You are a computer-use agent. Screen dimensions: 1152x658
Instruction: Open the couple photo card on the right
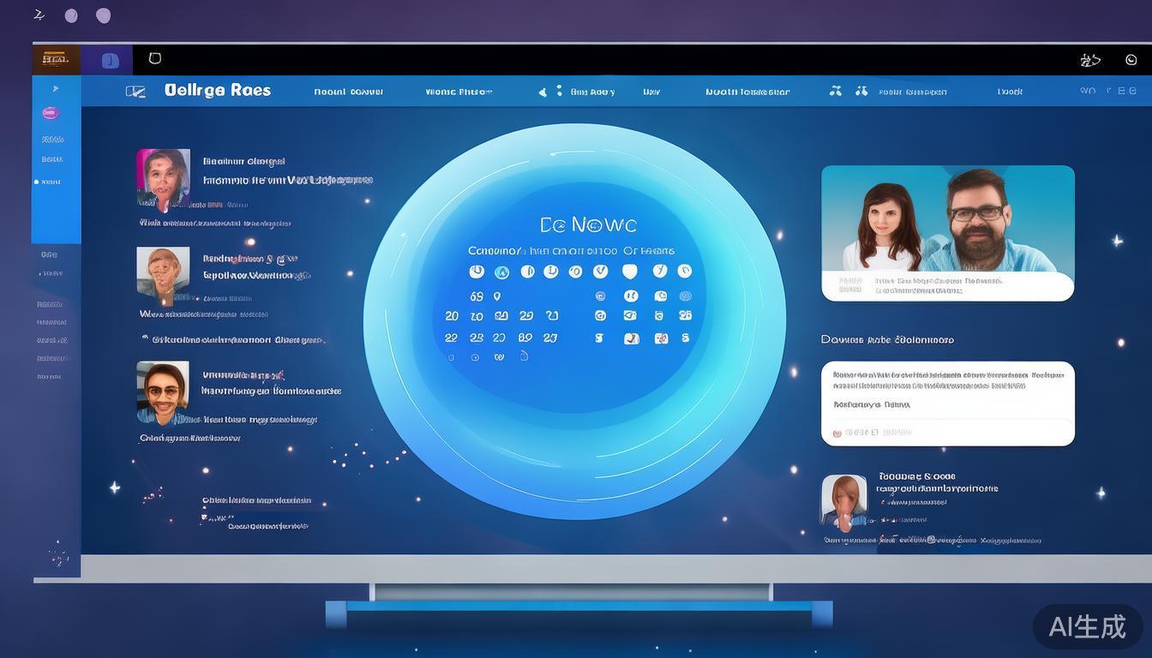(947, 232)
